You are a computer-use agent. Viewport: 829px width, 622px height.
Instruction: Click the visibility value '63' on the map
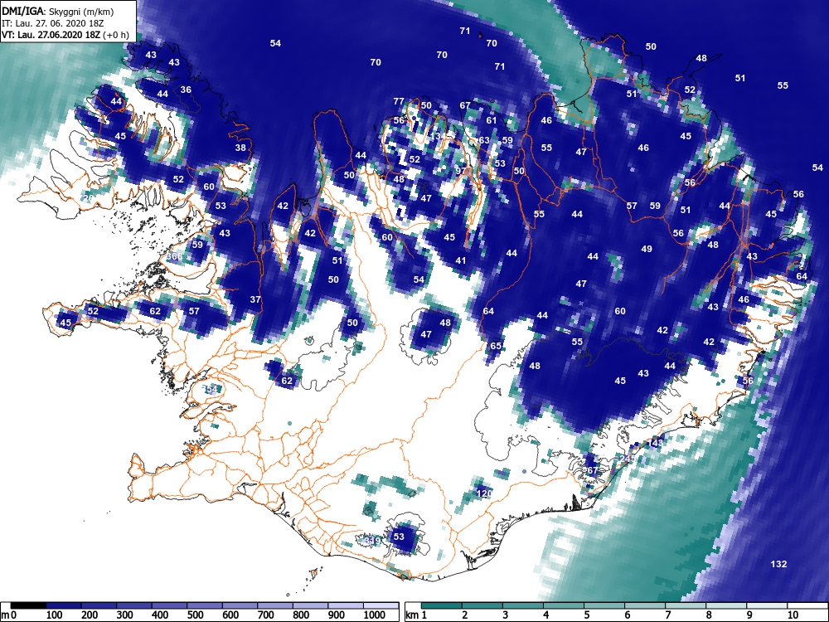[x=484, y=140]
